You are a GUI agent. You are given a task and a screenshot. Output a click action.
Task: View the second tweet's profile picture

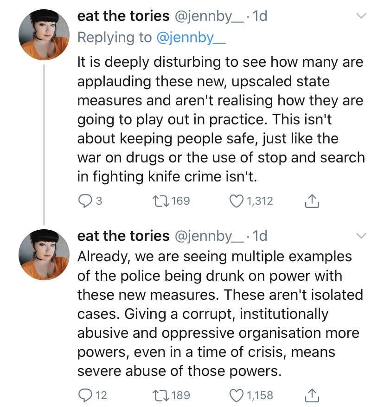click(x=44, y=255)
